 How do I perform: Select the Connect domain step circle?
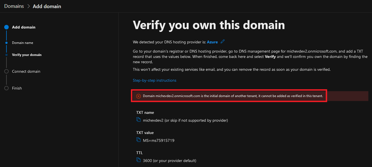6,71
